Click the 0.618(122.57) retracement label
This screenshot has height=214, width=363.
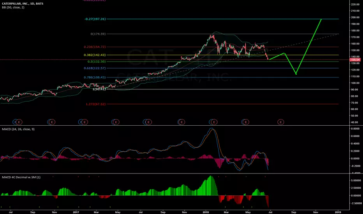click(95, 68)
